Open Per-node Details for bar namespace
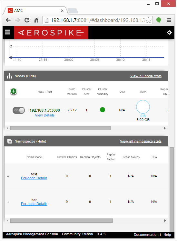177x241 pixels. coord(34,204)
